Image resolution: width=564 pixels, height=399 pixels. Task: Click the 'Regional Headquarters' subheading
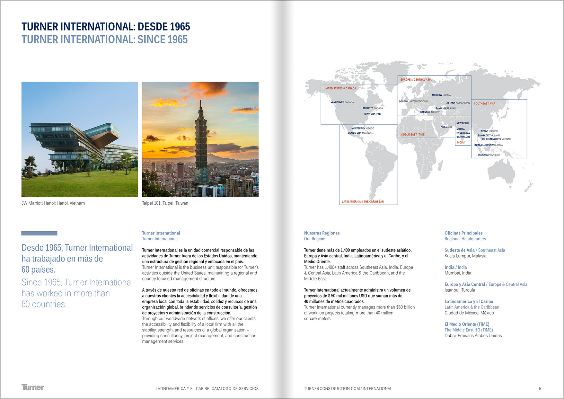point(465,239)
